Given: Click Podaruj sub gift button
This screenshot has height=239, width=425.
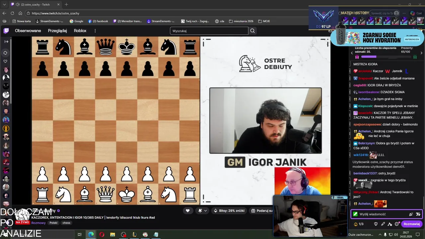Looking at the screenshot, I should tap(261, 211).
